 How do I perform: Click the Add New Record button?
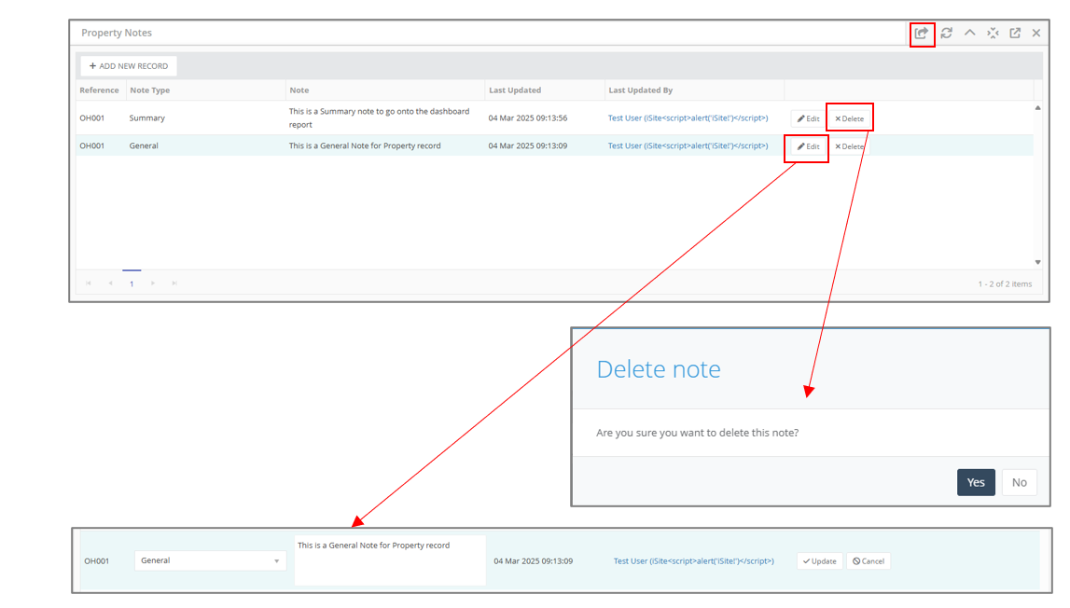[129, 66]
